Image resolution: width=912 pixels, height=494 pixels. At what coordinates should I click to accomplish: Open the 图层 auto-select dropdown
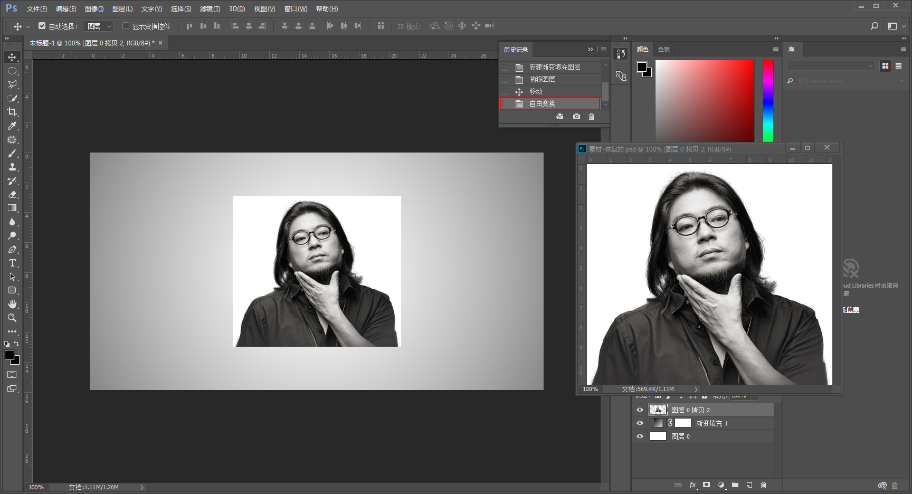pos(99,26)
